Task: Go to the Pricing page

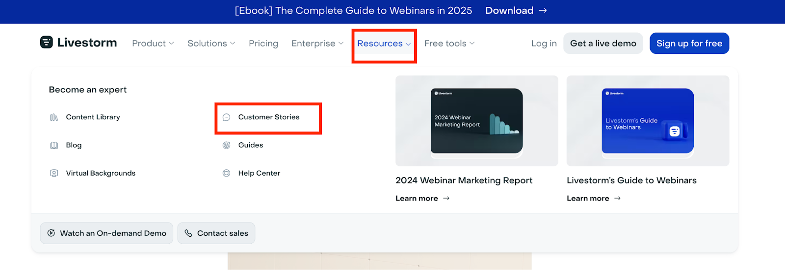Action: point(263,44)
